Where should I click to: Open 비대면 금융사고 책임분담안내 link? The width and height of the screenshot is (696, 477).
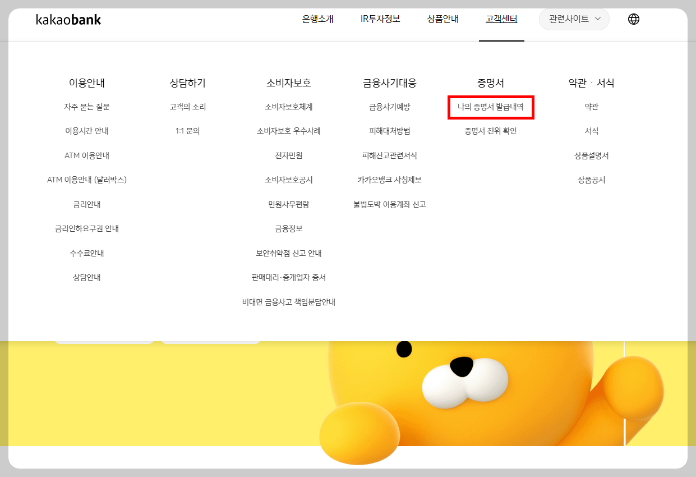(289, 302)
